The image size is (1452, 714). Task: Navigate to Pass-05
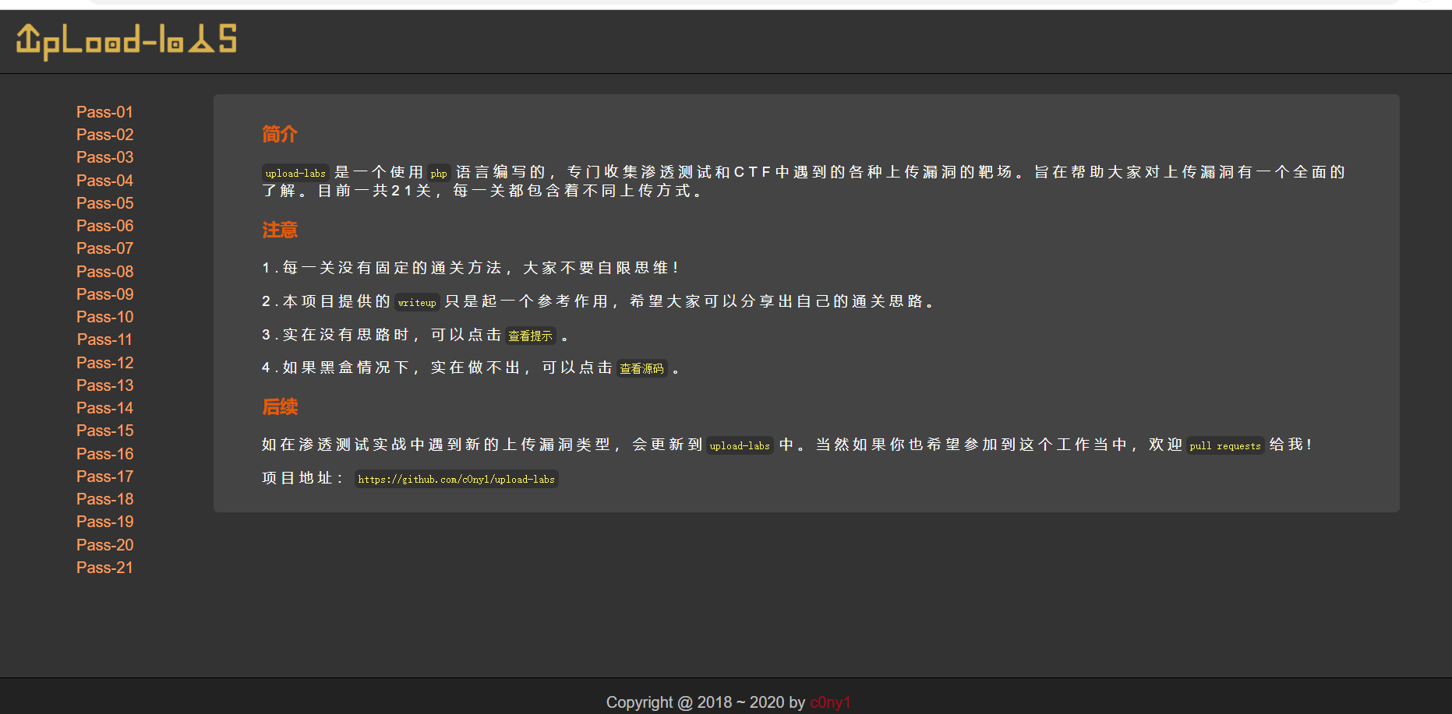pyautogui.click(x=104, y=203)
